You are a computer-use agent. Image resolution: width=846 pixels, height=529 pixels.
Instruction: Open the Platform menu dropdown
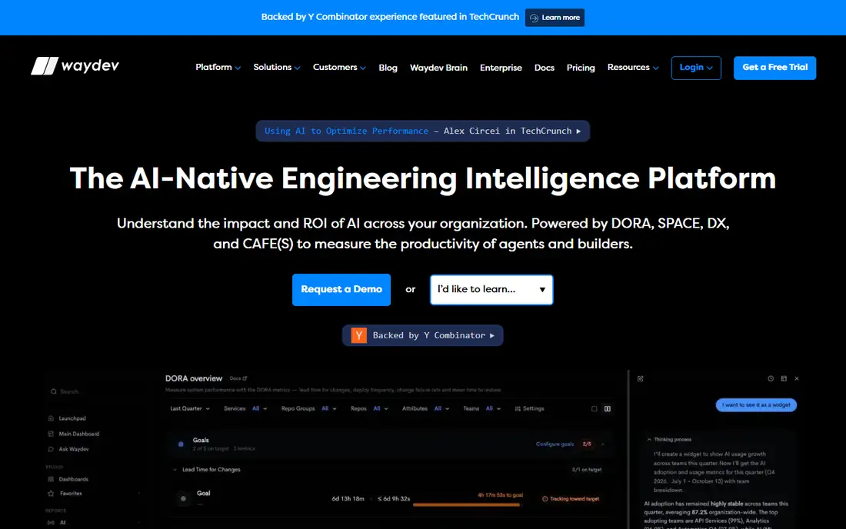click(218, 68)
